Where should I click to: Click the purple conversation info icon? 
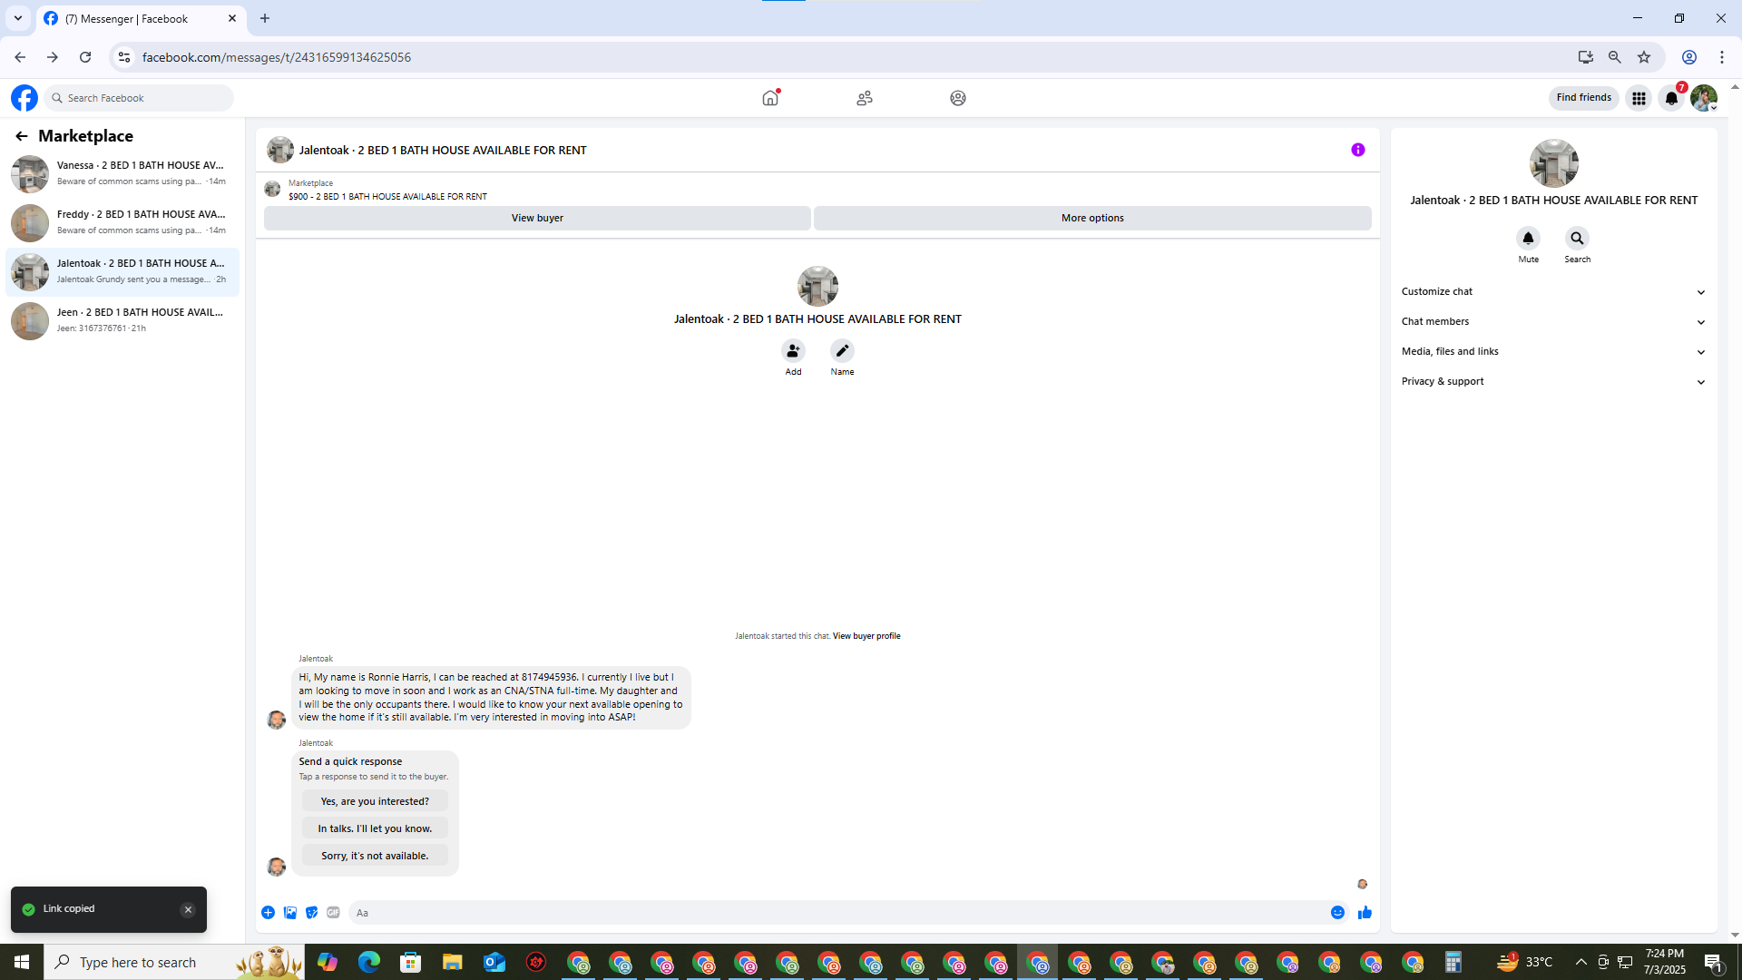(x=1357, y=150)
